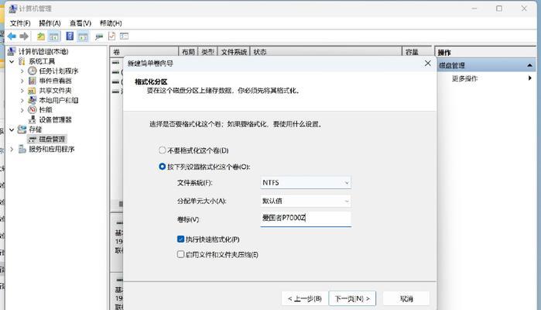Click the 卷 column header
The image size is (541, 310).
pyautogui.click(x=144, y=52)
